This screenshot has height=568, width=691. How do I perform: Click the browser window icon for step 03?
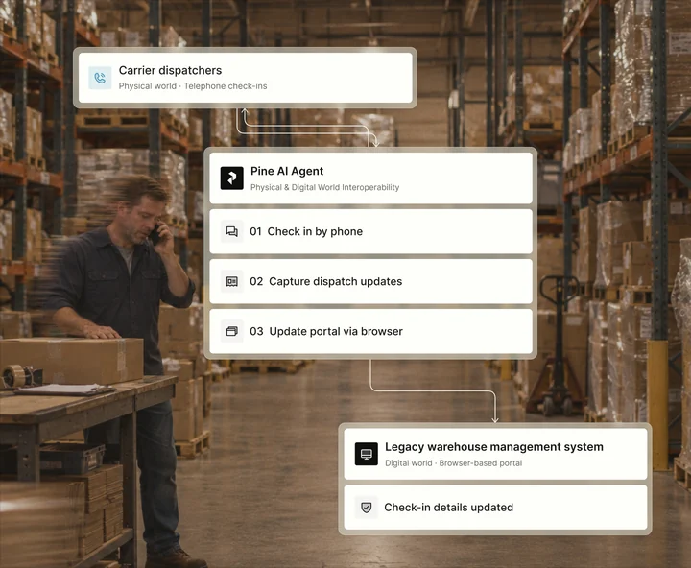232,331
